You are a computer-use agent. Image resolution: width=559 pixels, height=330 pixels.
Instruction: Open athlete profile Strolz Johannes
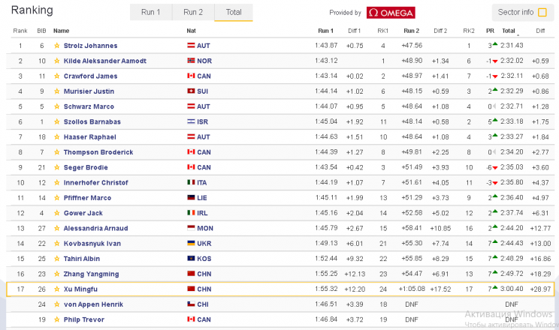point(90,46)
